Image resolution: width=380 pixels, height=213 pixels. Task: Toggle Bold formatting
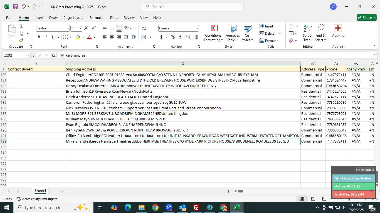point(39,37)
